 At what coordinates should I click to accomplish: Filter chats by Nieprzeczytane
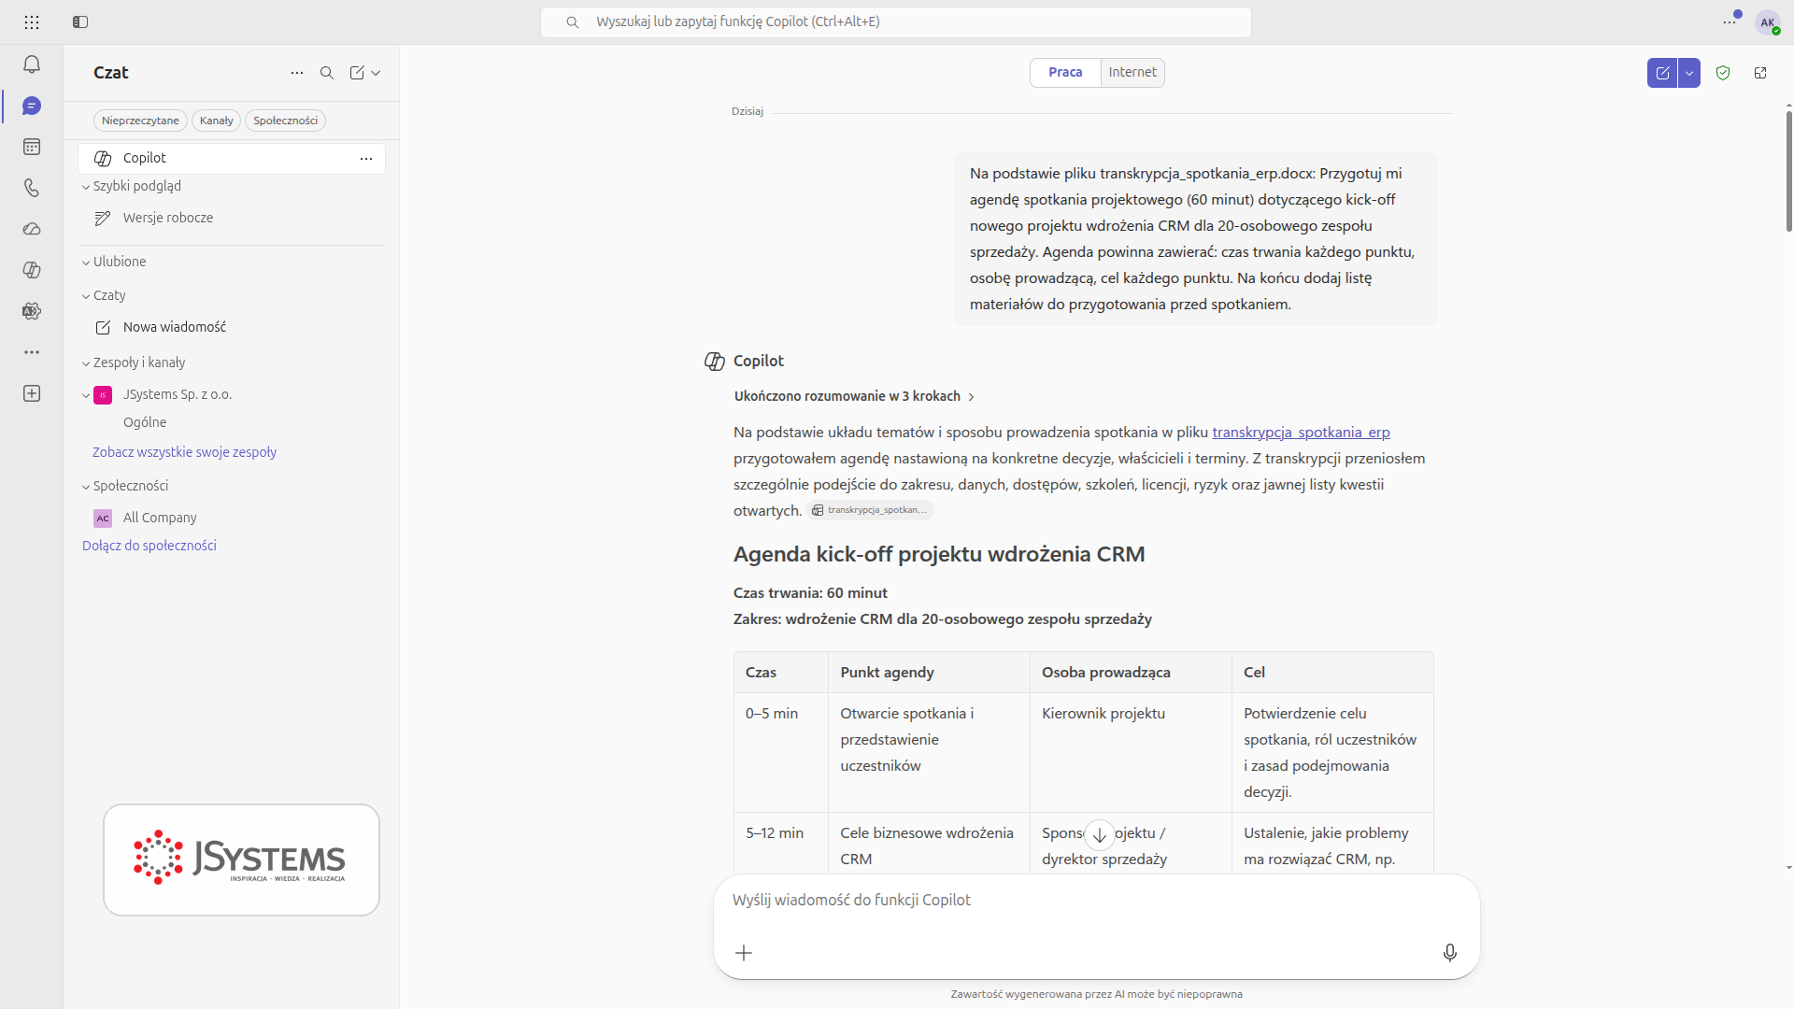140,121
